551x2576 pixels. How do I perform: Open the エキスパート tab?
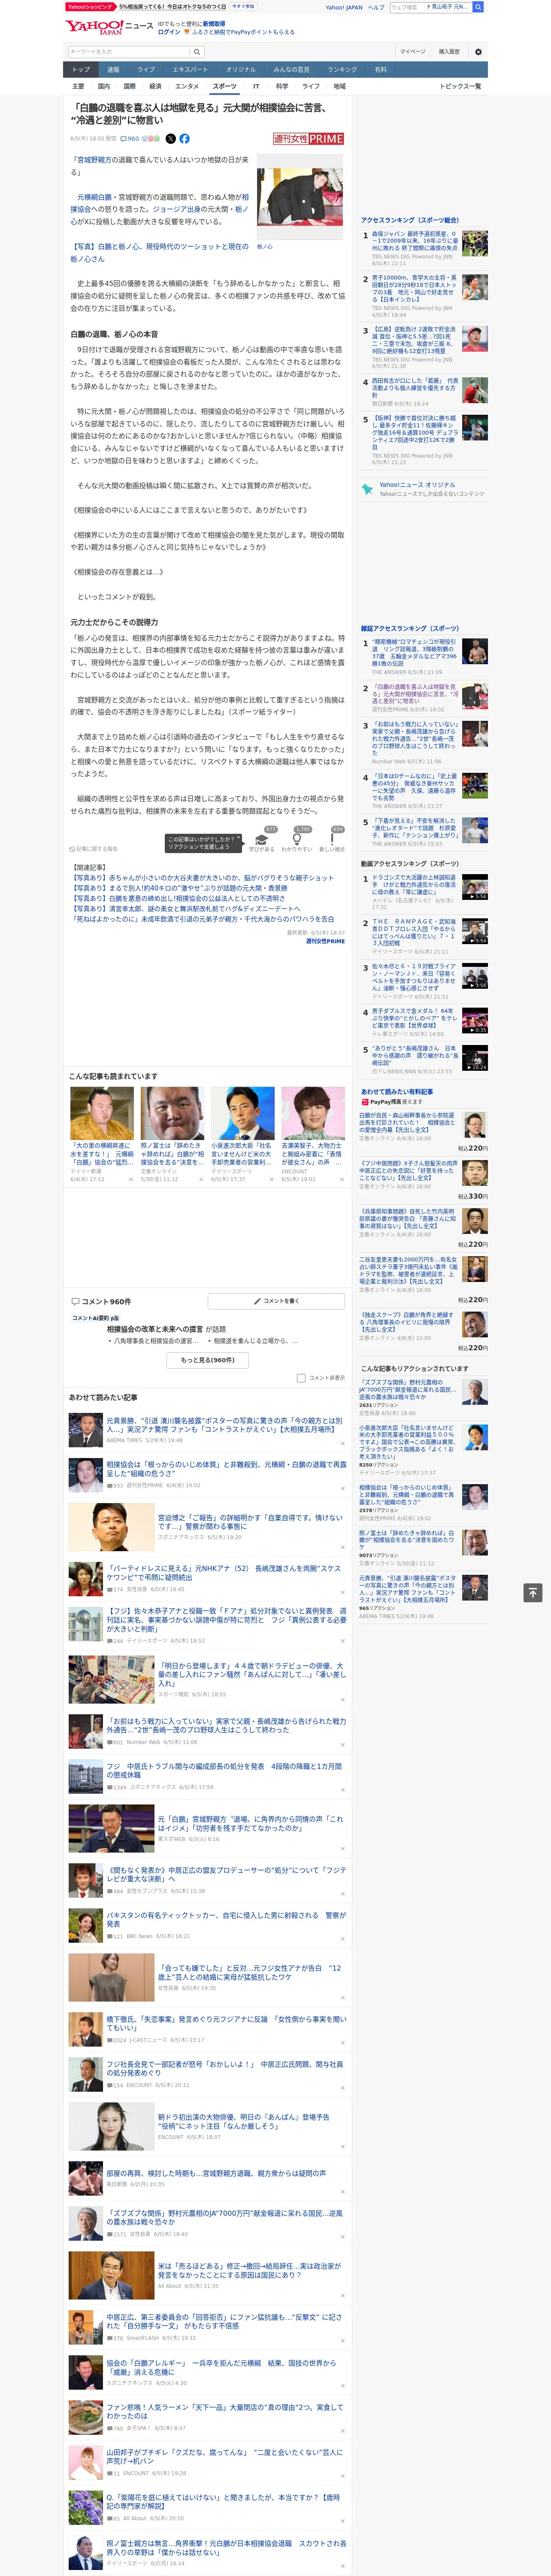(190, 70)
